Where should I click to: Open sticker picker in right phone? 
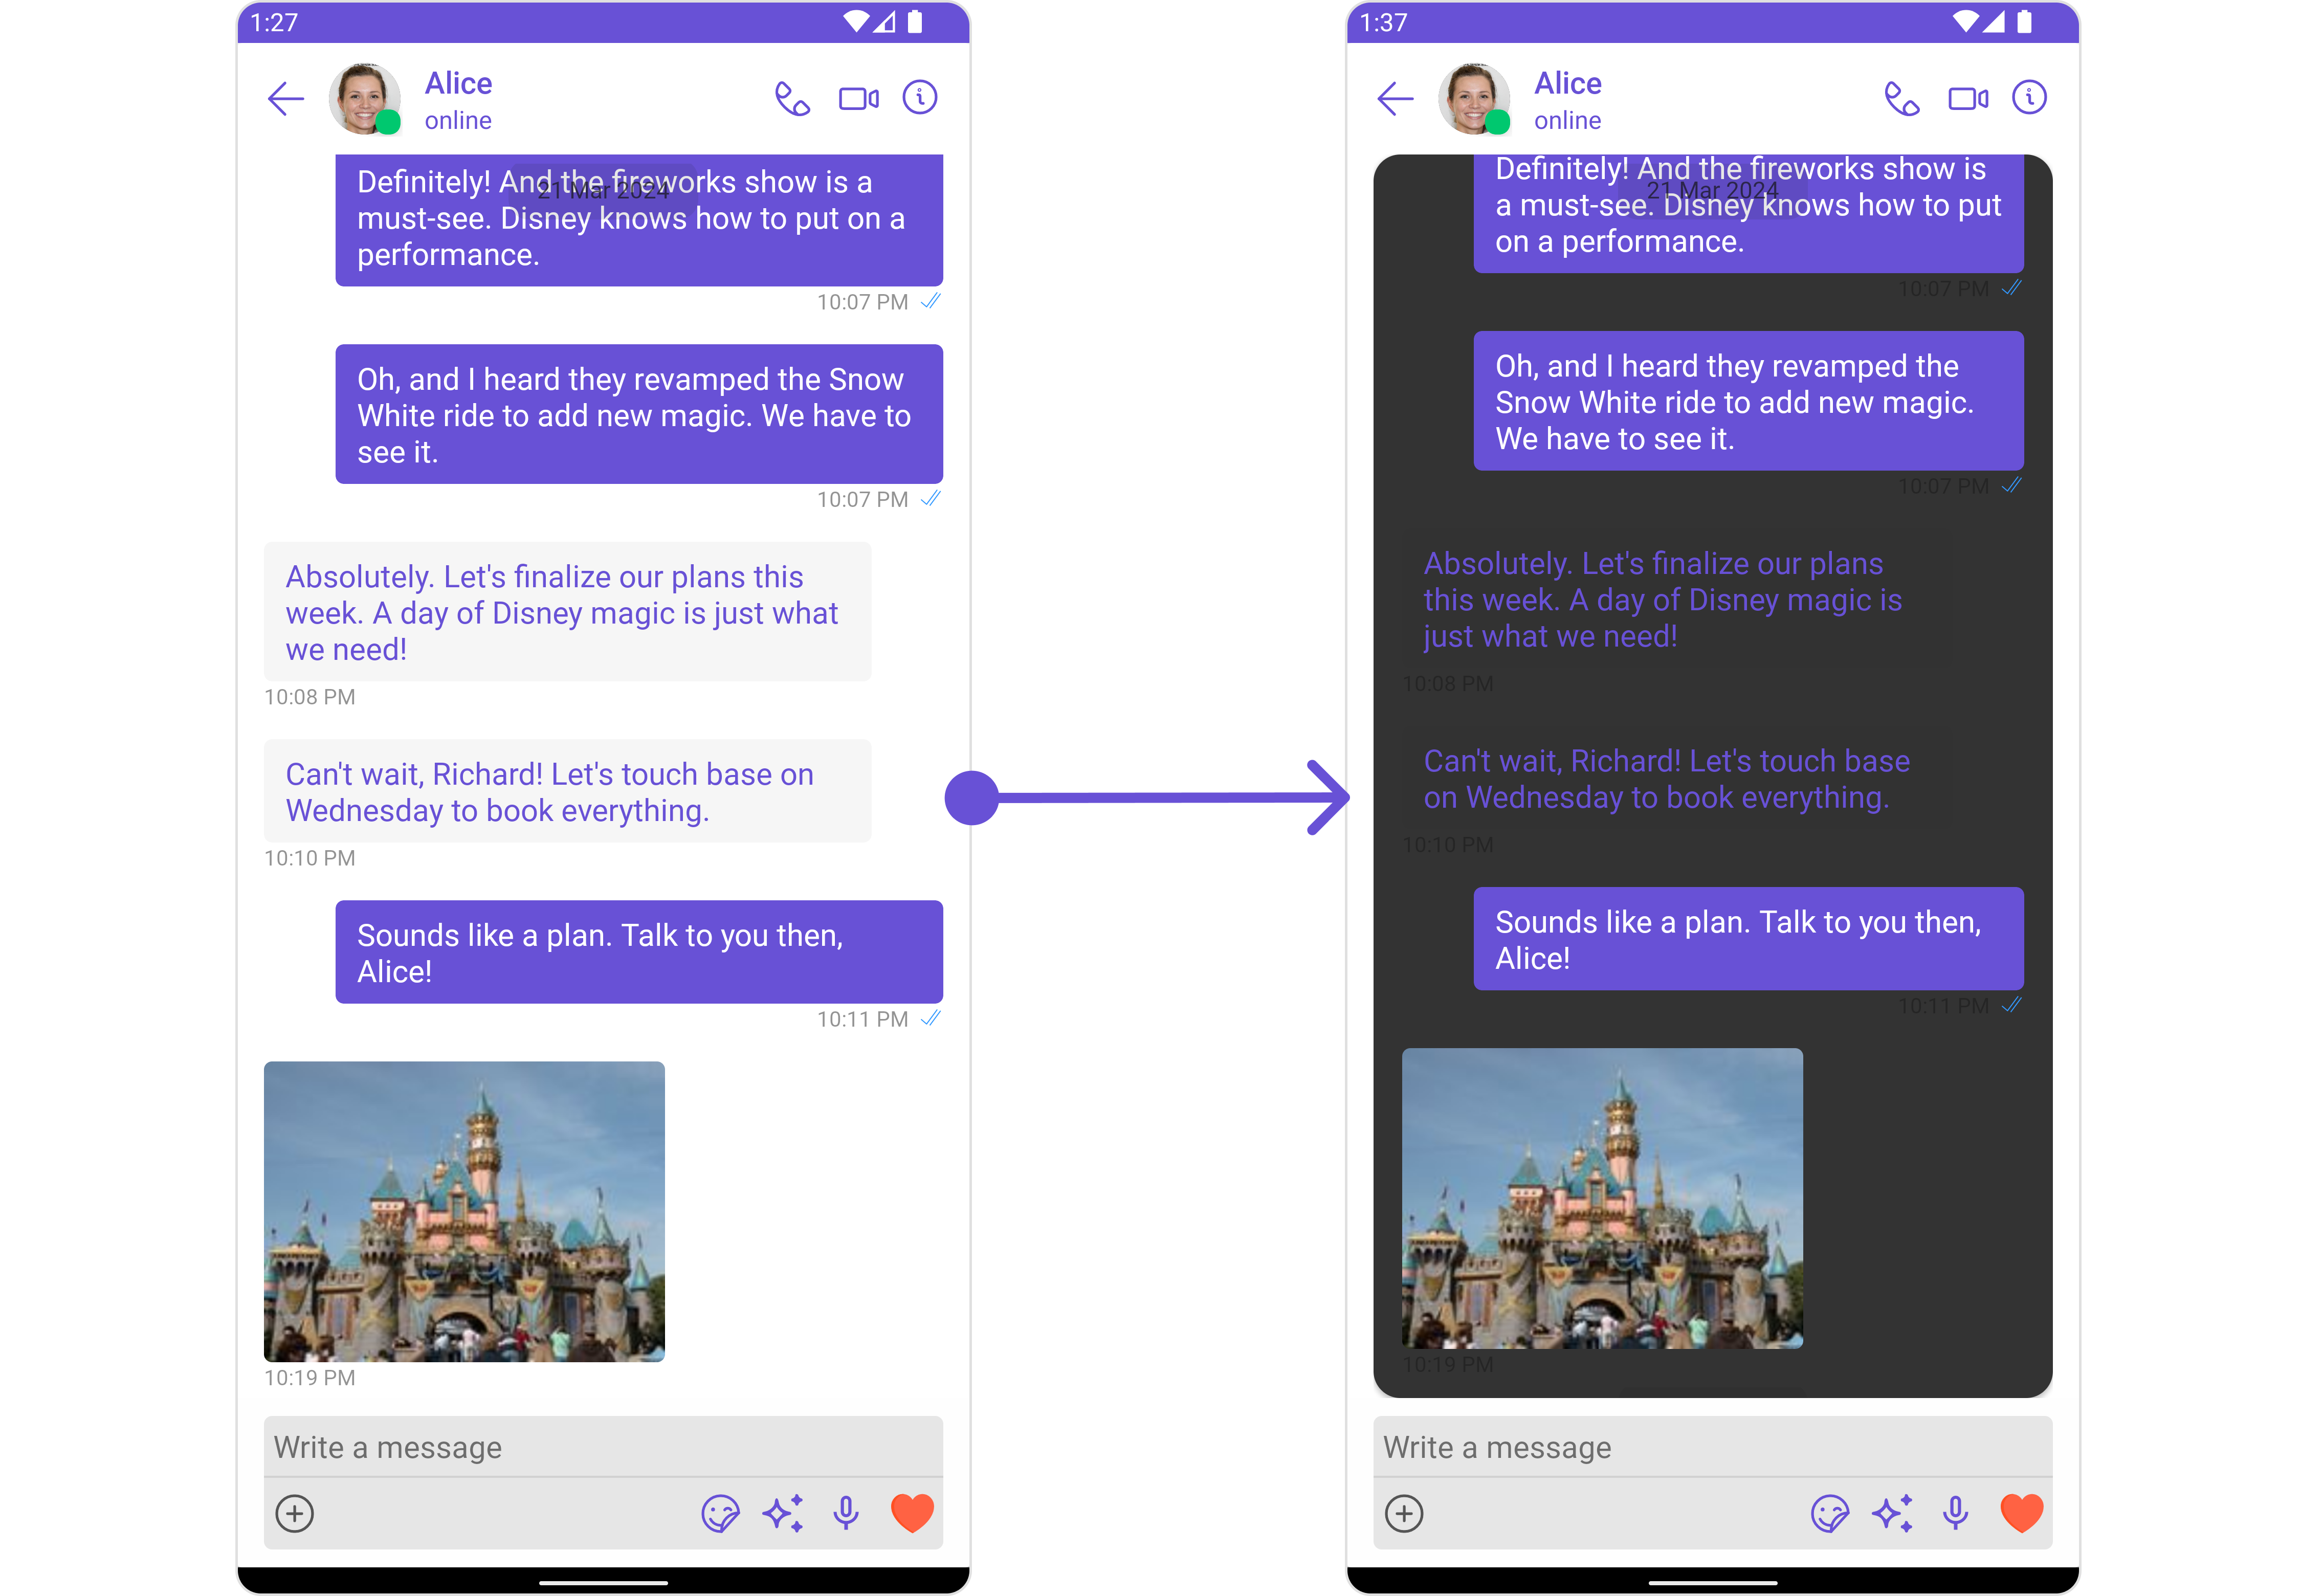1829,1513
